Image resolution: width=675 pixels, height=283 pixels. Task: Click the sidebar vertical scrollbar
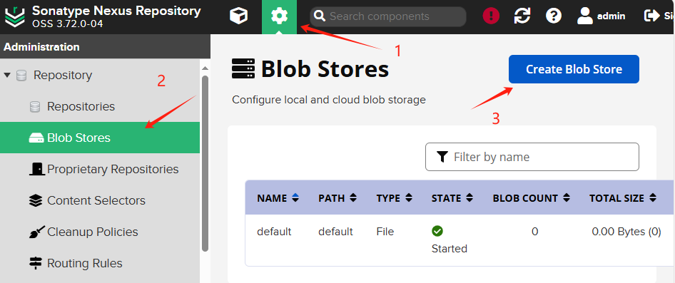pyautogui.click(x=205, y=163)
